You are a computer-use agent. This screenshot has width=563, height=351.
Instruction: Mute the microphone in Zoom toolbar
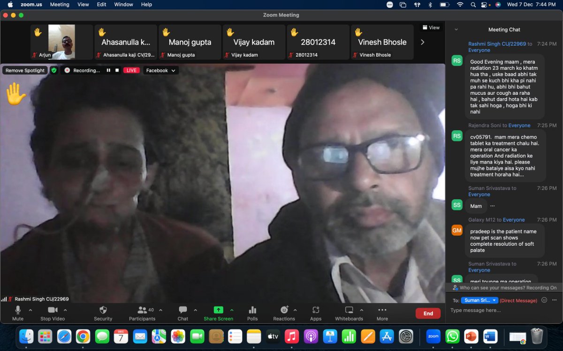(x=18, y=313)
